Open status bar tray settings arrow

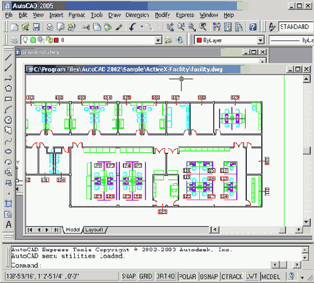point(302,277)
